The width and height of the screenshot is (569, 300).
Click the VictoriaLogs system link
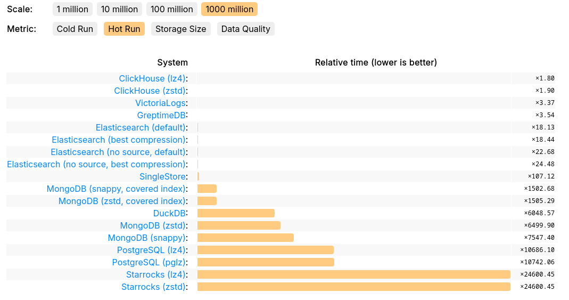[x=160, y=103]
